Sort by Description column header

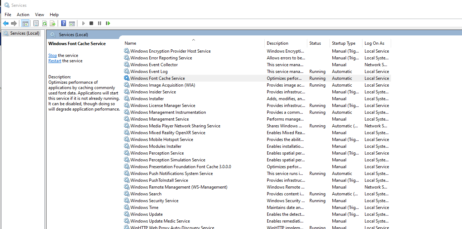(x=286, y=43)
